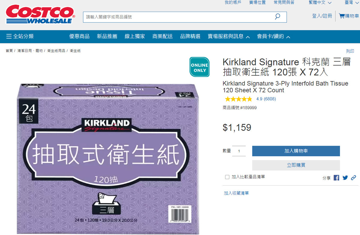Expand the 賣場服務與訊息 menu
The image size is (360, 235).
pos(229,37)
